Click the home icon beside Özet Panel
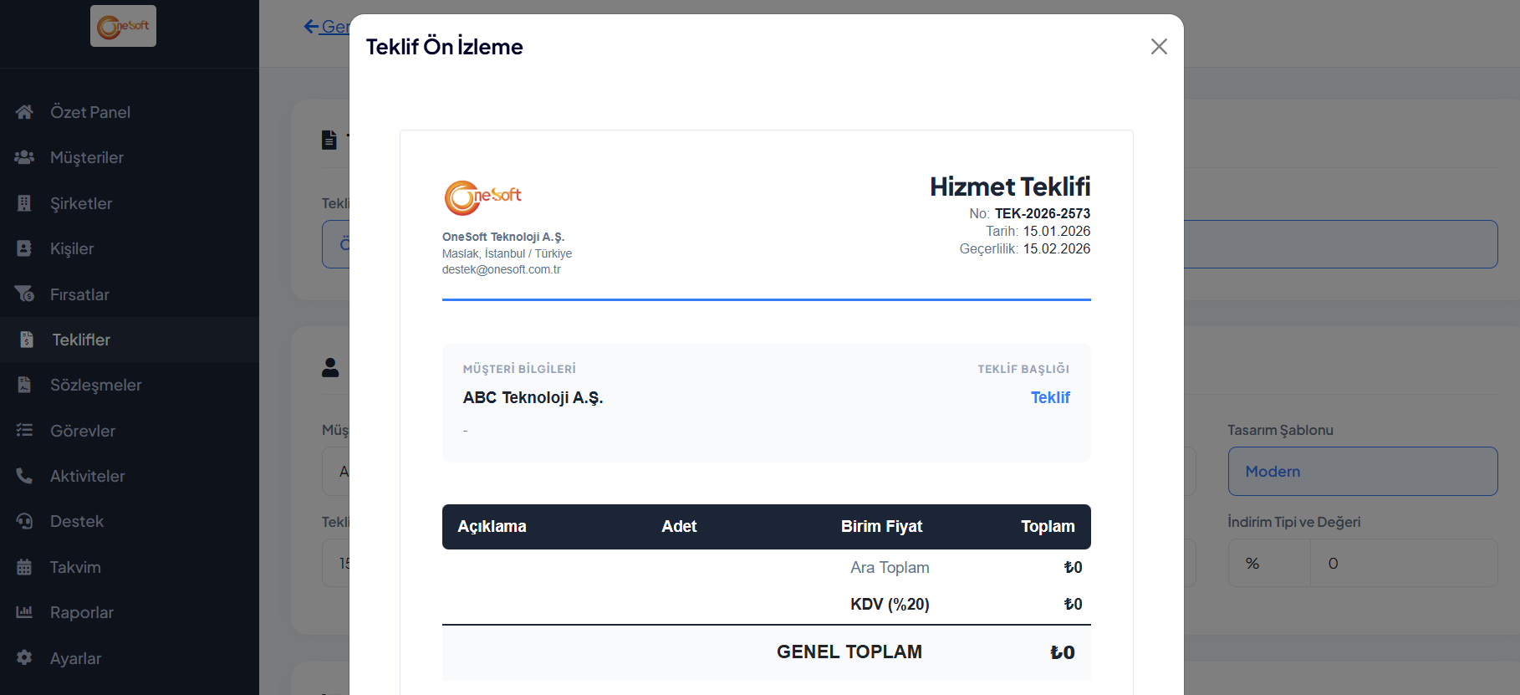Screen dimensions: 1520x695 tap(24, 112)
